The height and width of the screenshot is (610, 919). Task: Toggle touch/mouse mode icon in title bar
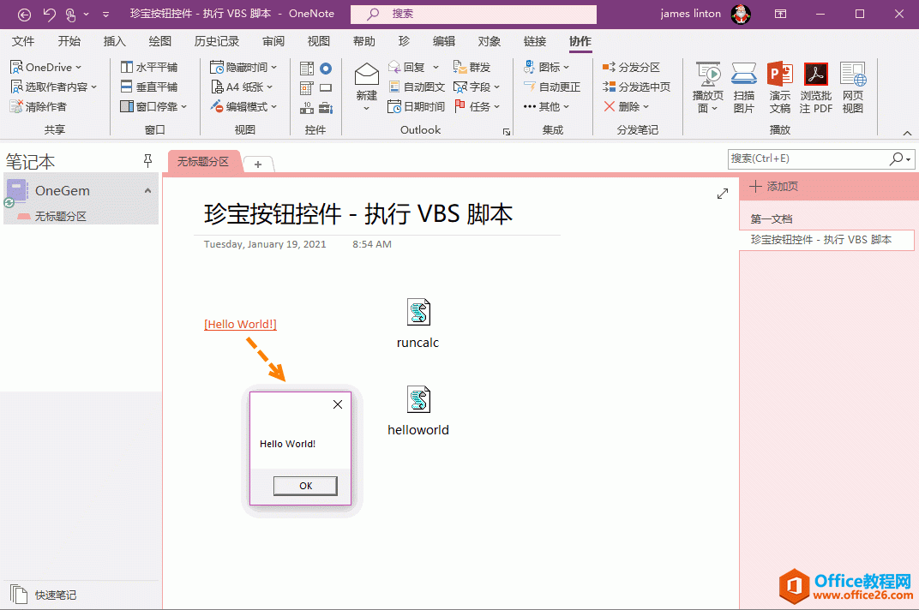tap(70, 14)
